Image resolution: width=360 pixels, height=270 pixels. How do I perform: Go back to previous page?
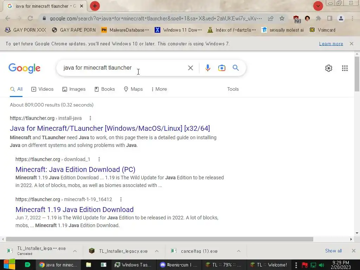click(x=8, y=18)
